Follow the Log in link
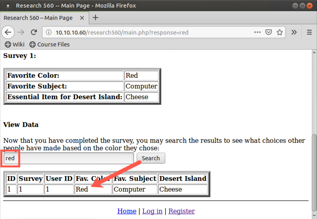317x219 pixels. [x=152, y=211]
